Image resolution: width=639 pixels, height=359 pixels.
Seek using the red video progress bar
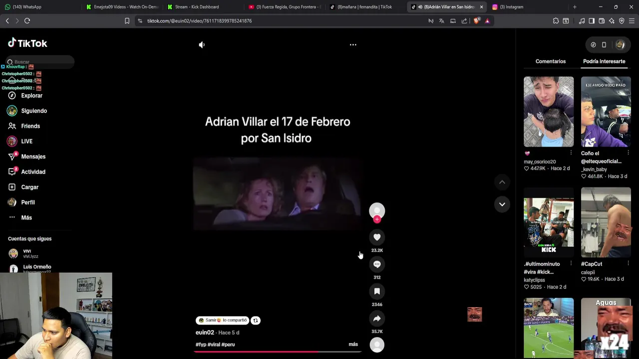(x=278, y=352)
